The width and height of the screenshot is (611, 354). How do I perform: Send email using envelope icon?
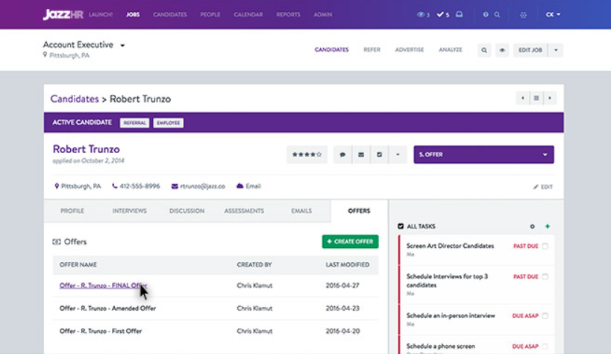click(x=361, y=155)
